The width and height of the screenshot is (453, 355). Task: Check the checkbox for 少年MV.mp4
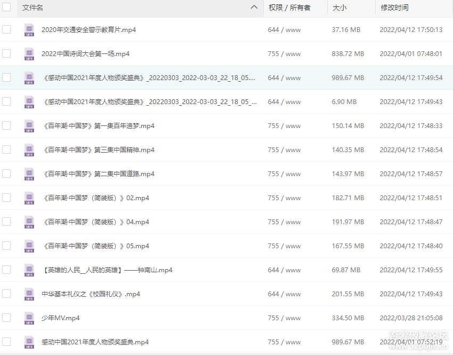7,318
